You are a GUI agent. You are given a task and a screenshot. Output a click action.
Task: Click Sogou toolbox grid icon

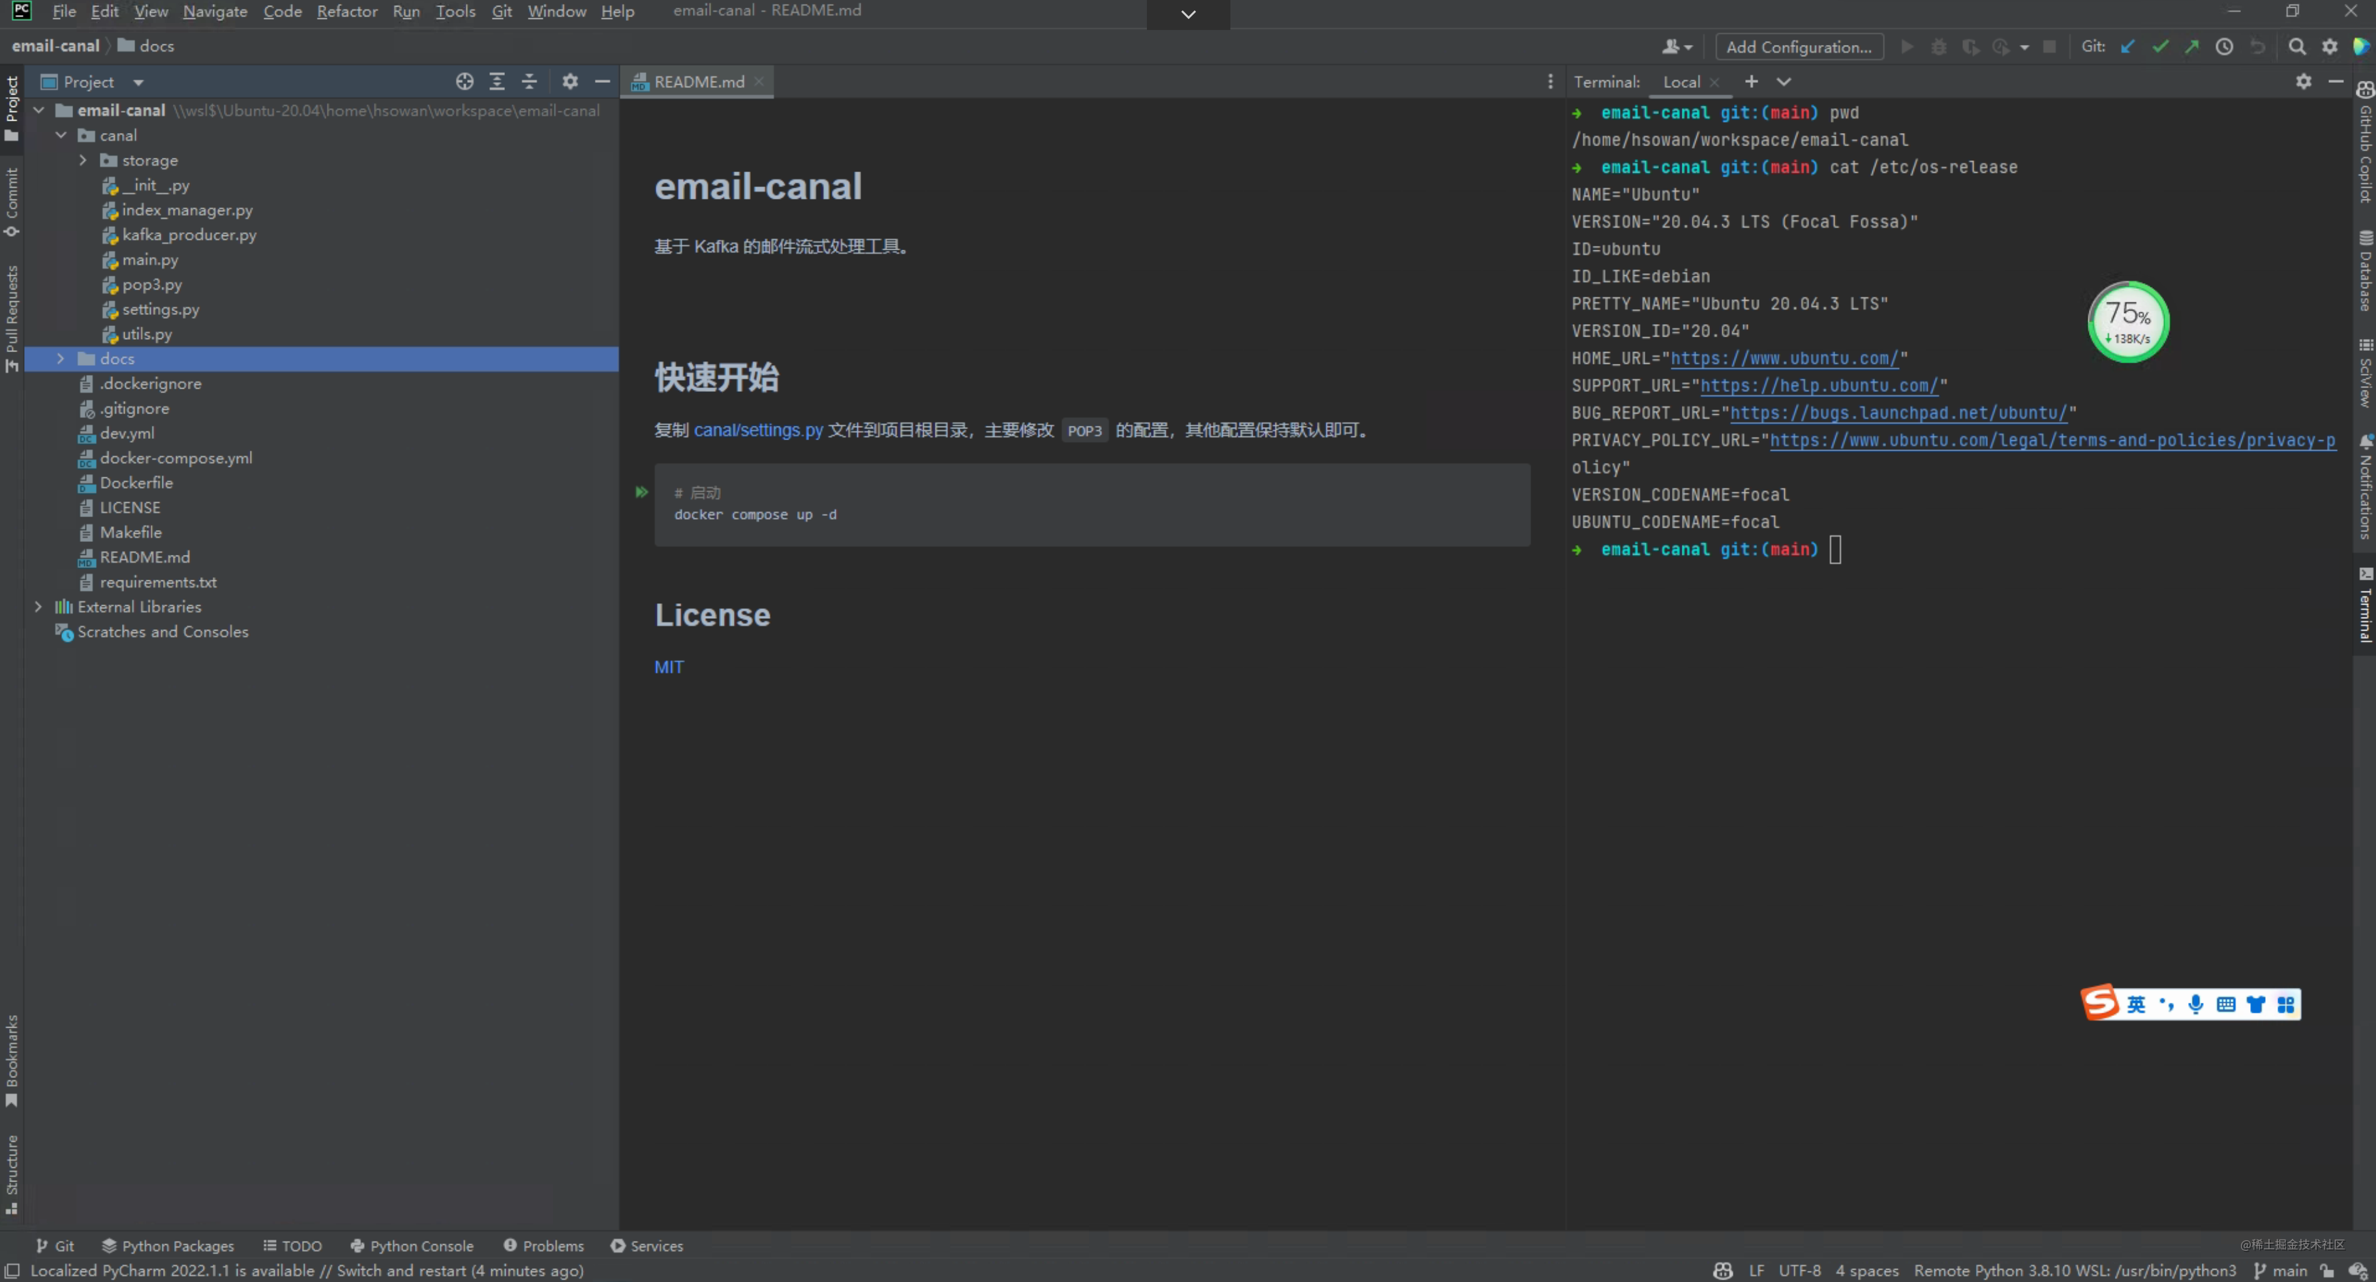click(x=2285, y=1005)
